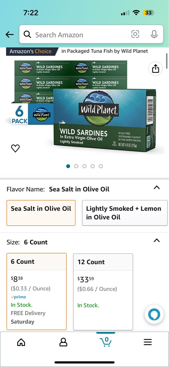This screenshot has height=367, width=169.
Task: Go back using the arrow icon
Action: pos(9,34)
